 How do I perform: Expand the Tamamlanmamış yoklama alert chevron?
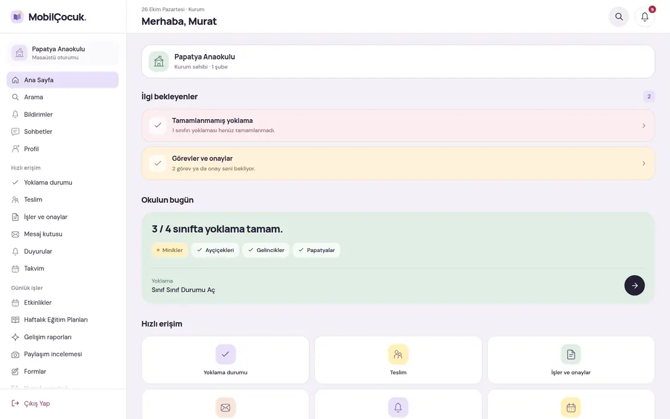(643, 125)
